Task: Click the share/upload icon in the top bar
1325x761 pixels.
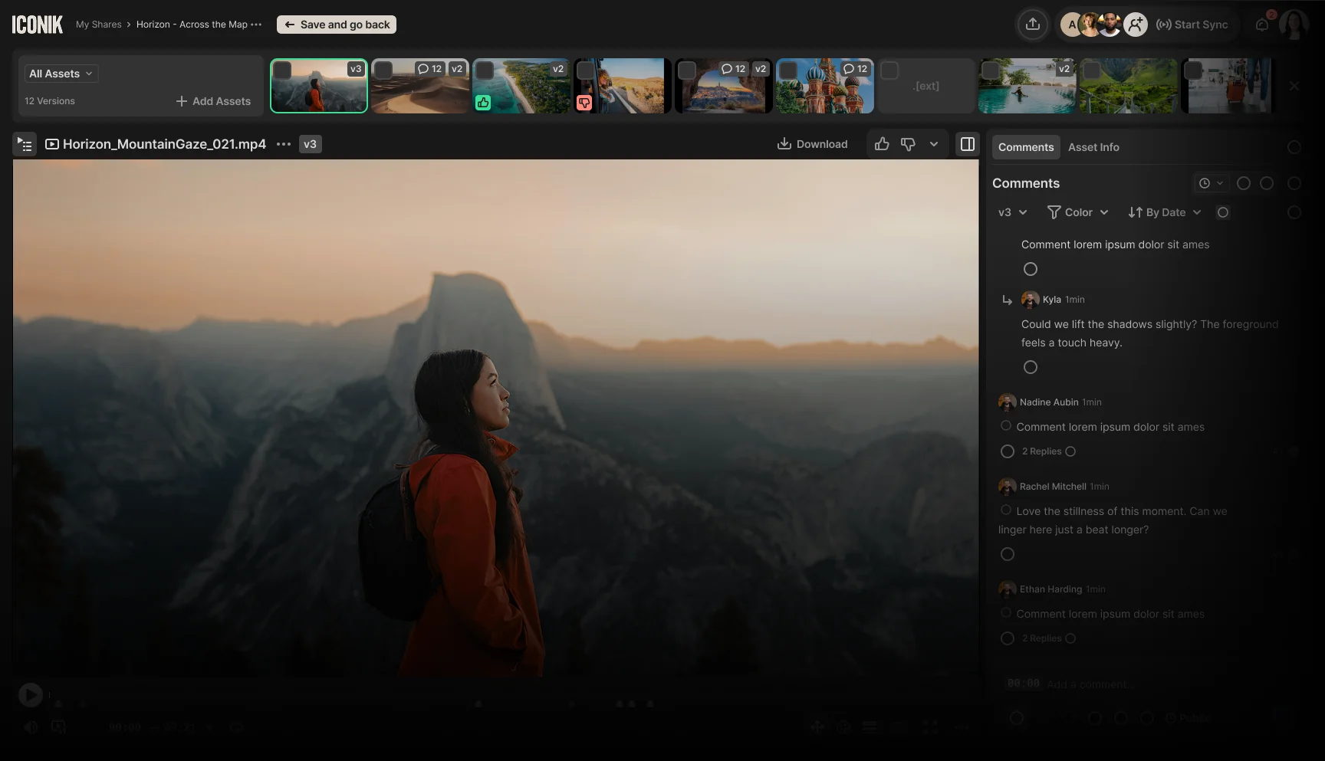Action: [x=1033, y=24]
